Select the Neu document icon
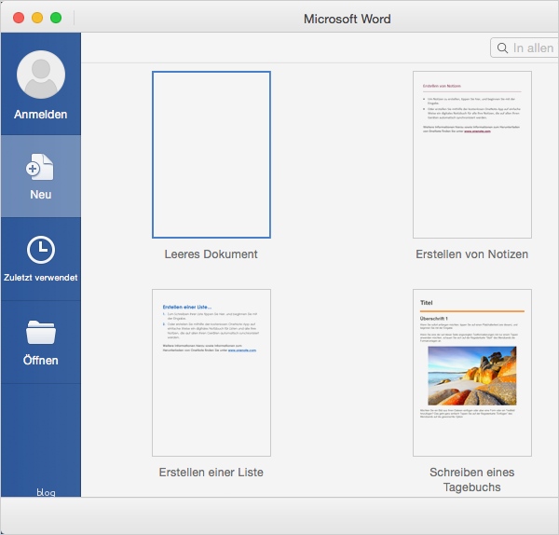Screen dimensions: 559x535 point(39,167)
